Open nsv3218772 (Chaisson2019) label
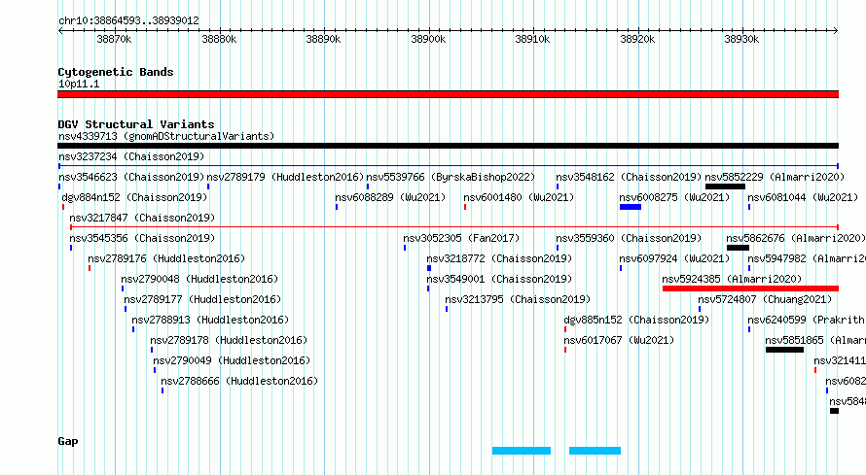The width and height of the screenshot is (866, 475). [x=499, y=258]
